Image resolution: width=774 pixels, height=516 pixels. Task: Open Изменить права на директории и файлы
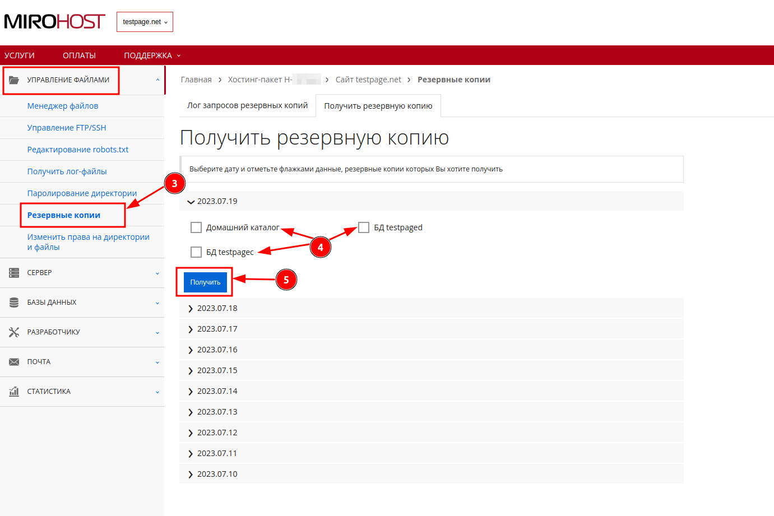(x=89, y=242)
